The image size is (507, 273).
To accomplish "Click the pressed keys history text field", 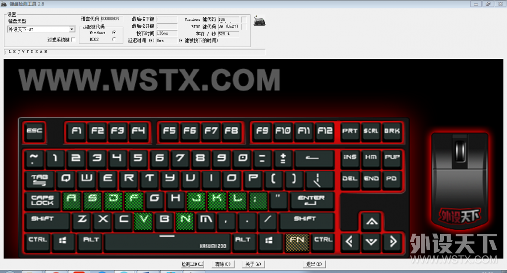I will [x=135, y=52].
